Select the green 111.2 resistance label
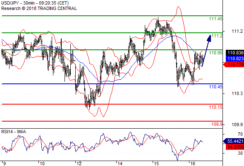Image resolution: width=244 pixels, height=166 pixels. pyautogui.click(x=217, y=36)
